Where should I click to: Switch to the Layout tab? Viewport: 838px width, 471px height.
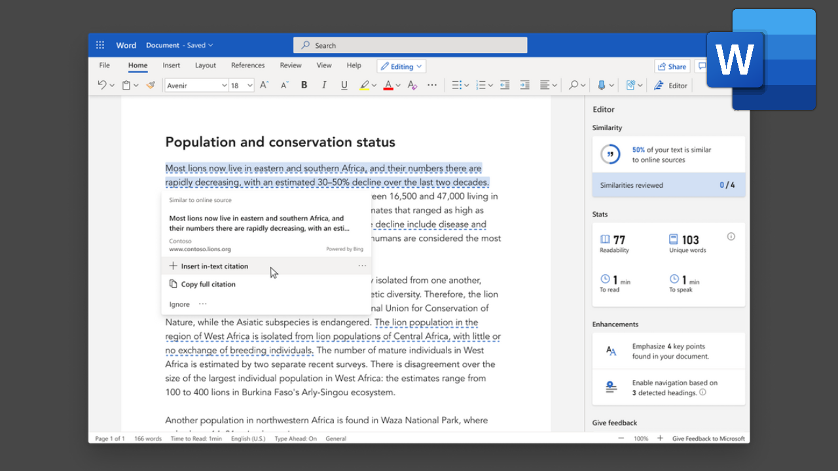click(206, 65)
